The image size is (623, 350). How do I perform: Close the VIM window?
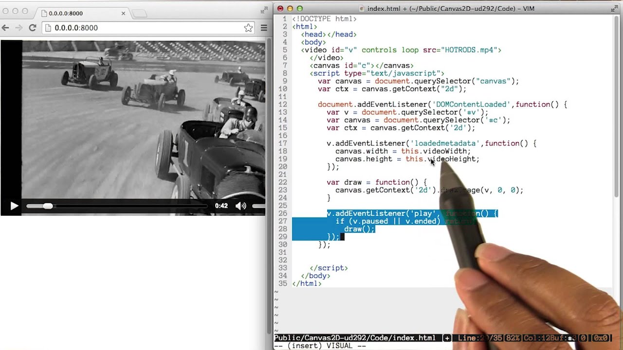pyautogui.click(x=280, y=8)
